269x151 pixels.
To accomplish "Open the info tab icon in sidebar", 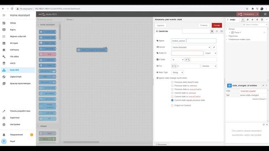I will [x=243, y=20].
